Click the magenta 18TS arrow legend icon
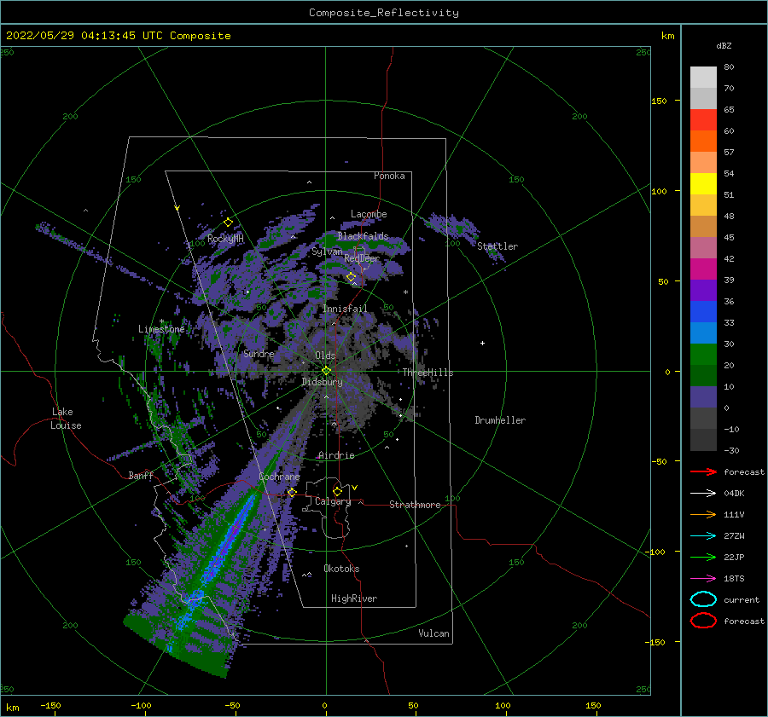 703,579
